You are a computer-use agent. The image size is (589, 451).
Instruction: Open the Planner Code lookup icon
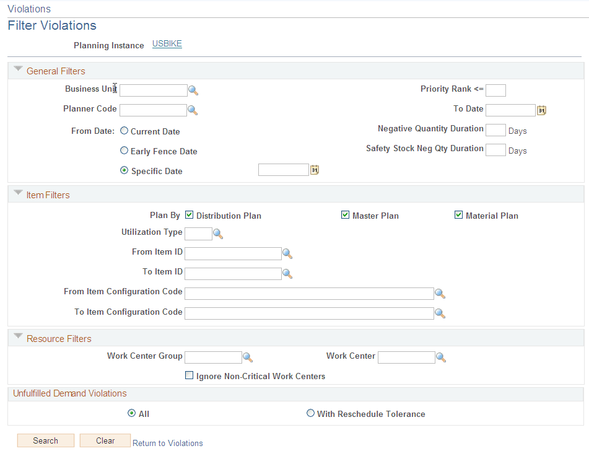click(193, 110)
